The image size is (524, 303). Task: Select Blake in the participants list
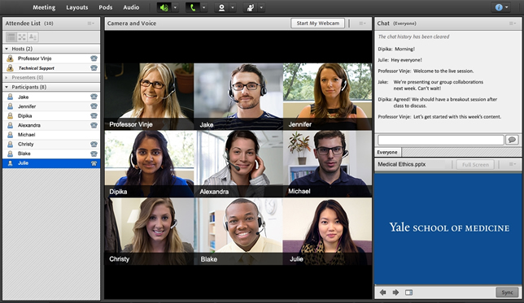pos(51,154)
